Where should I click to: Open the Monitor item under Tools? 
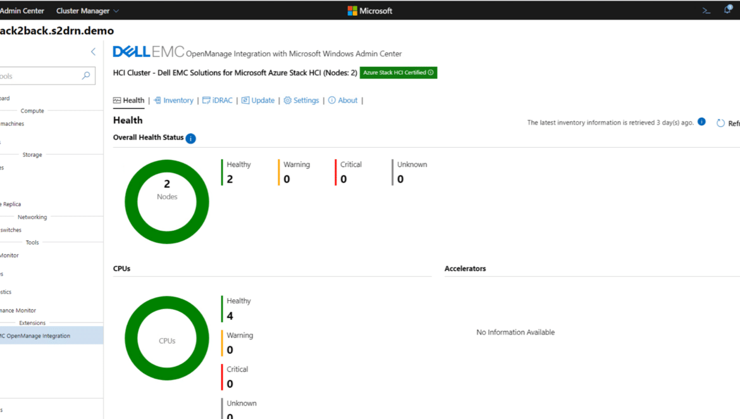click(x=51, y=255)
